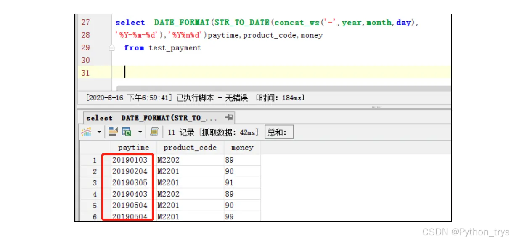Select the money cell 90 in row 5
The height and width of the screenshot is (240, 511).
coord(242,206)
